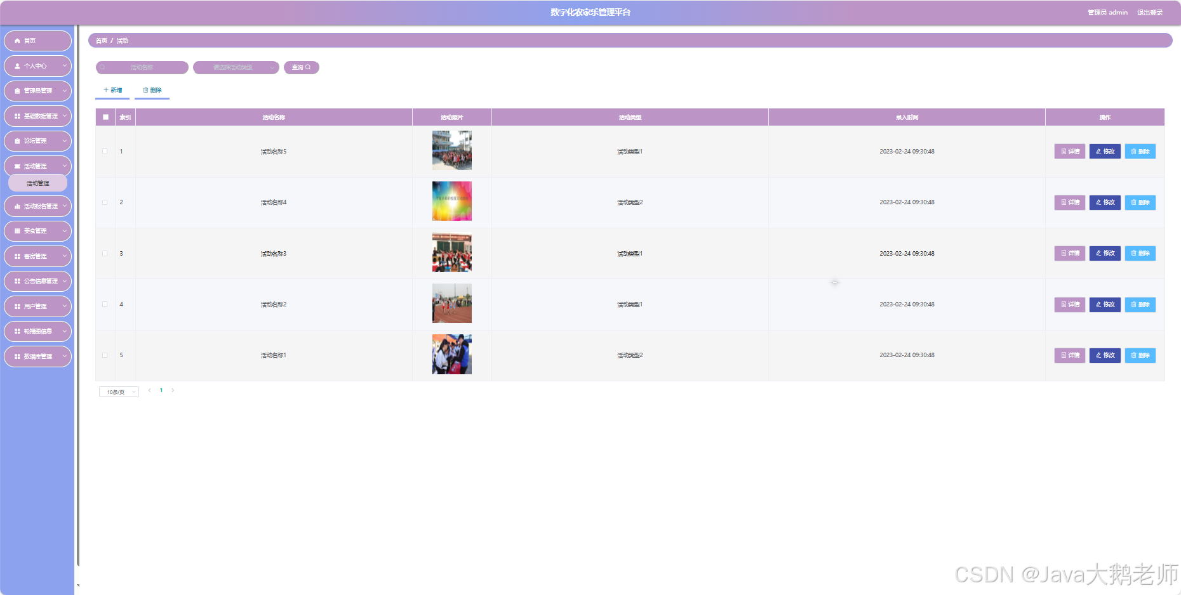The height and width of the screenshot is (595, 1181).
Task: Check the checkbox for row 活动名称3
Action: click(105, 254)
